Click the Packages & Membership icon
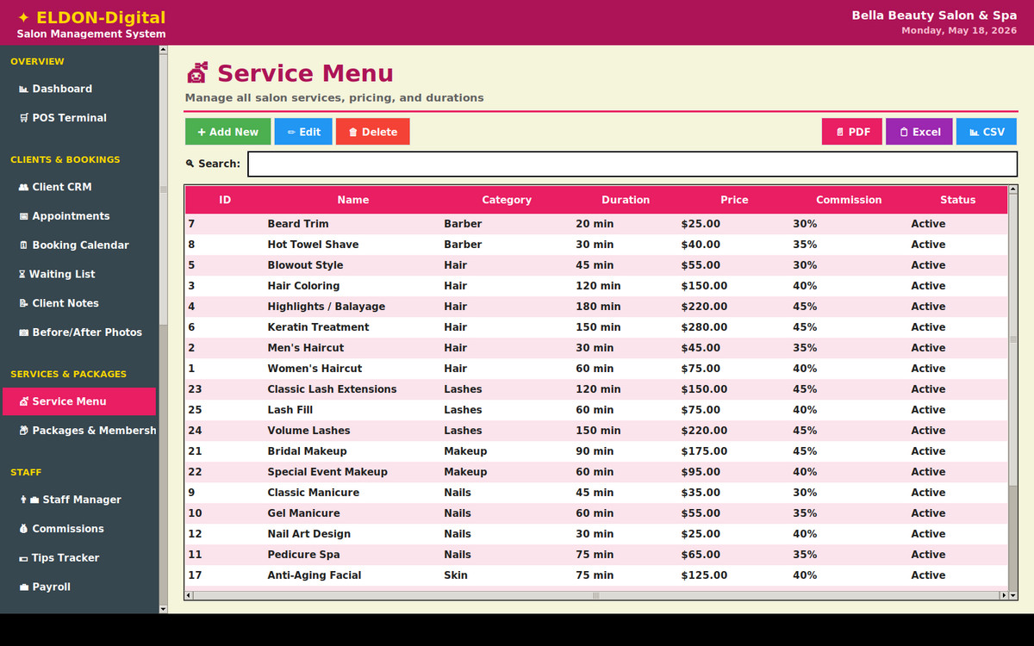 coord(23,431)
